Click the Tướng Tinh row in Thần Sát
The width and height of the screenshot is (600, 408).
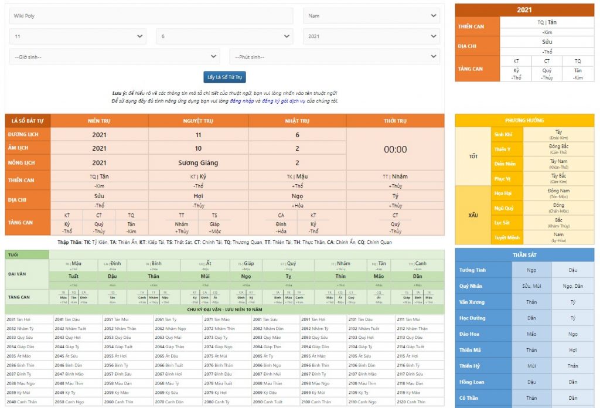coord(472,270)
